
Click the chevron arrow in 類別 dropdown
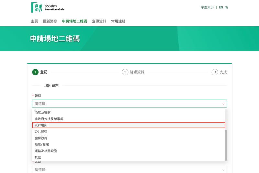[223, 104]
